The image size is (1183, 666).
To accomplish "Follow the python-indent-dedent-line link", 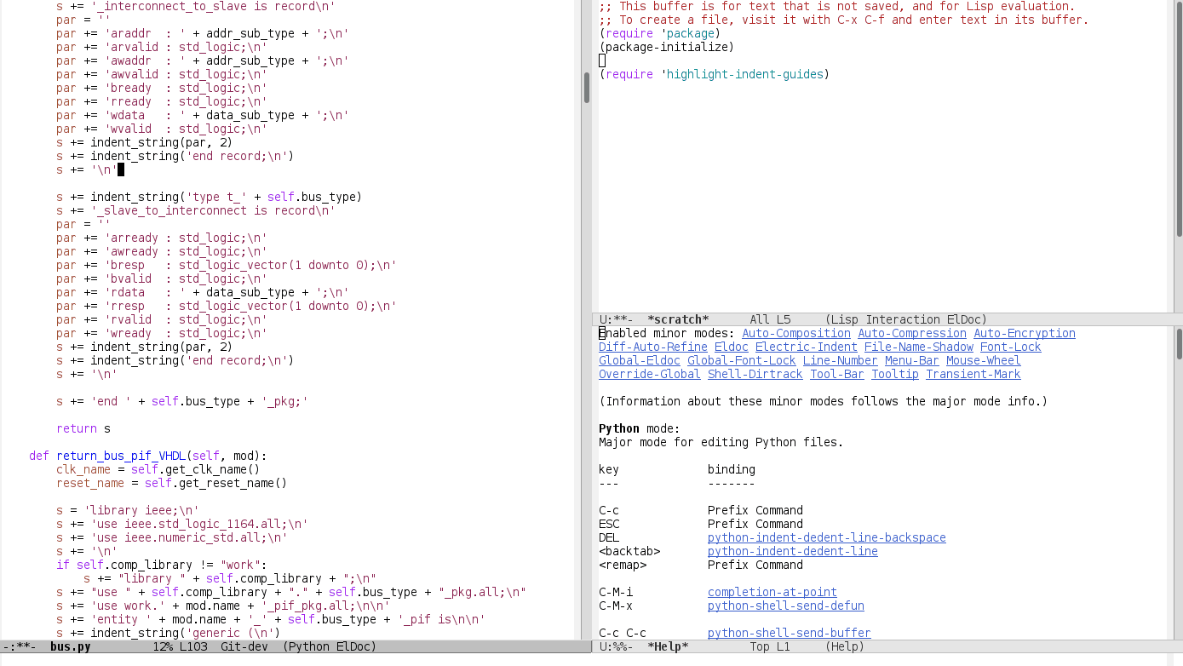I will 793,551.
